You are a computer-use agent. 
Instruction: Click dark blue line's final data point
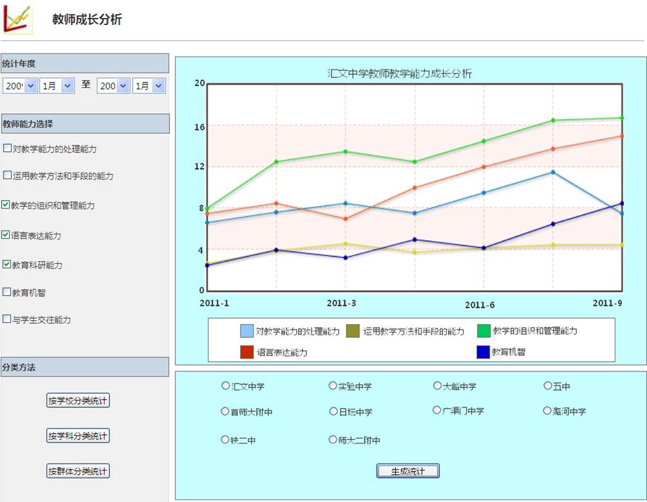(621, 203)
